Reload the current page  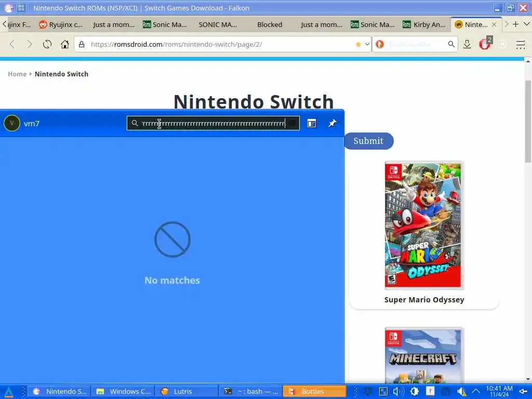tap(47, 44)
